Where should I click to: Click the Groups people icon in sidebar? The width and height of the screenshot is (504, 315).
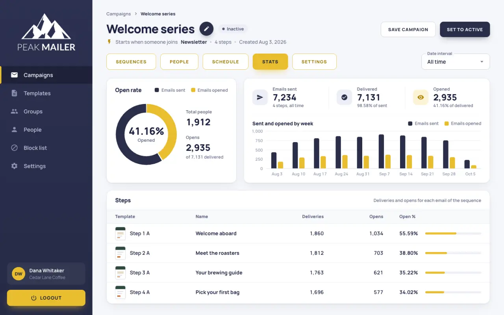[x=14, y=111]
